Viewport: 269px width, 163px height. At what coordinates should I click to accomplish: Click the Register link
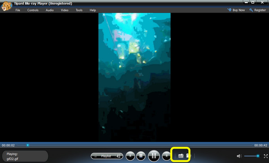[x=258, y=10]
